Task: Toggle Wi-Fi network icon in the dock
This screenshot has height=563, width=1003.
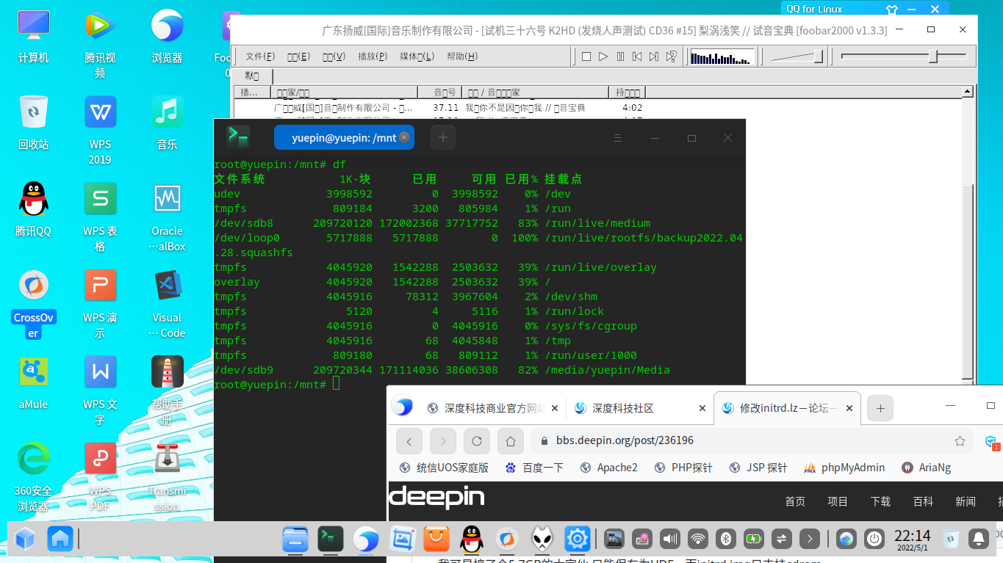Action: point(698,539)
